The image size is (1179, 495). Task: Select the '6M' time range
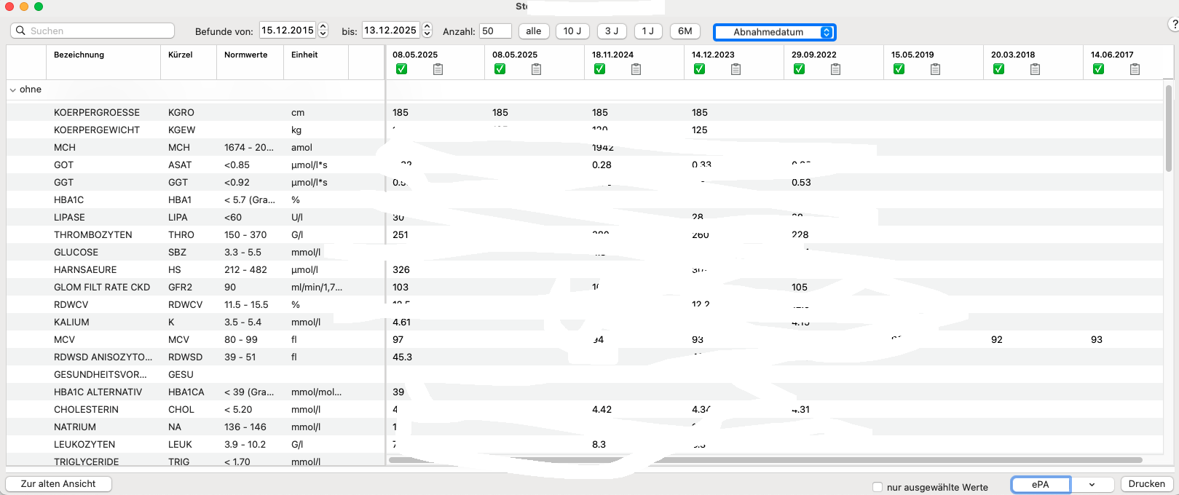(685, 31)
